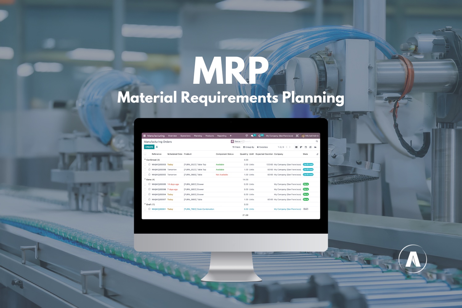Open the activities clock icon with badge 40
This screenshot has width=462, height=308.
[261, 136]
